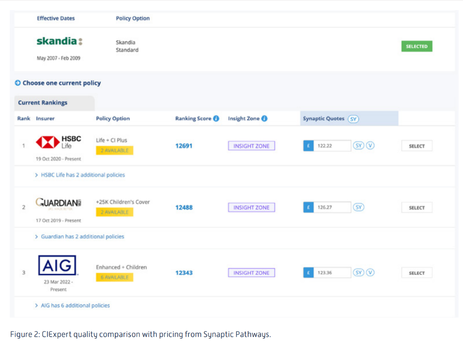The width and height of the screenshot is (463, 344).
Task: Click 'Skandia Standard' policy option text
Action: [127, 46]
